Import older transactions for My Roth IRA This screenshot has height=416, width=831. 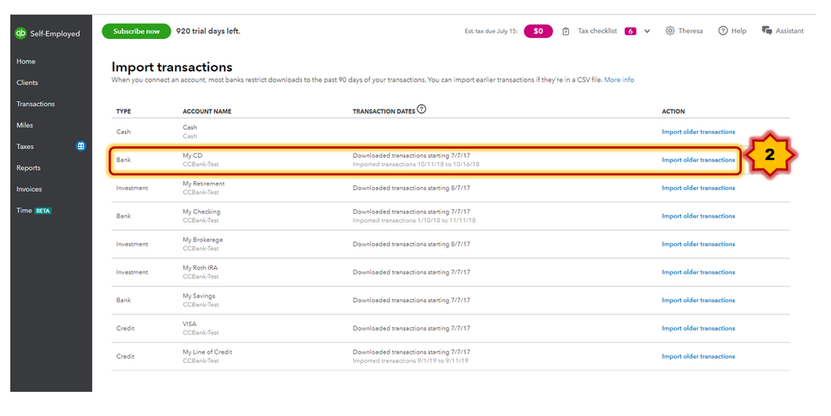[698, 272]
